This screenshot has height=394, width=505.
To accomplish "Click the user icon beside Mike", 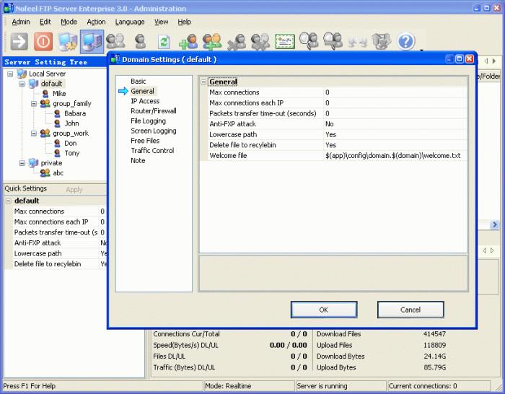I will point(45,94).
